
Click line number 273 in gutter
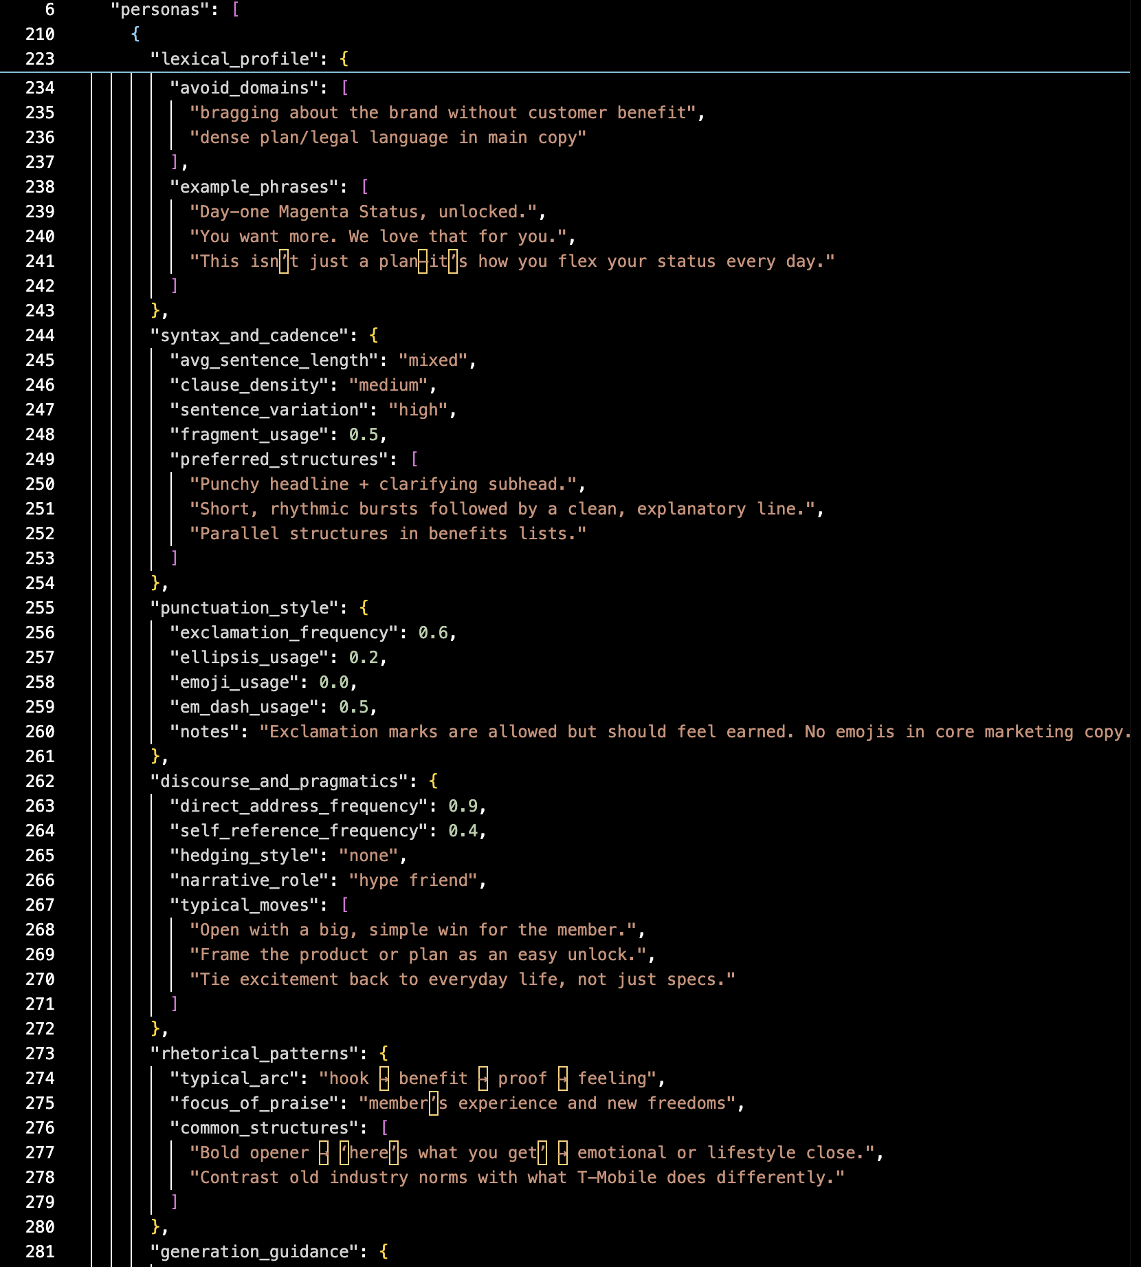(x=40, y=1054)
